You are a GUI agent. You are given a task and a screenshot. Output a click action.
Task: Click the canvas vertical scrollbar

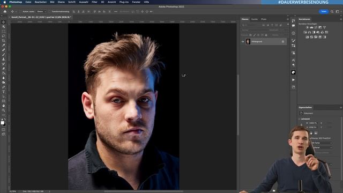pyautogui.click(x=238, y=105)
